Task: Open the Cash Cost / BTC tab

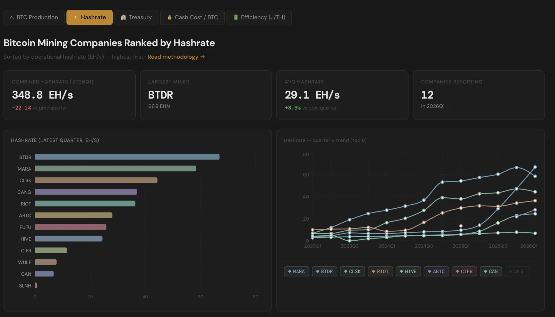Action: point(193,17)
